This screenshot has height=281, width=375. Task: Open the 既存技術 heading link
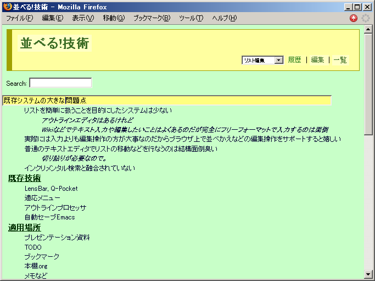(x=24, y=178)
